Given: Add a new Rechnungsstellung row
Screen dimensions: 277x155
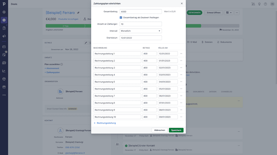Looking at the screenshot, I should pyautogui.click(x=105, y=123).
